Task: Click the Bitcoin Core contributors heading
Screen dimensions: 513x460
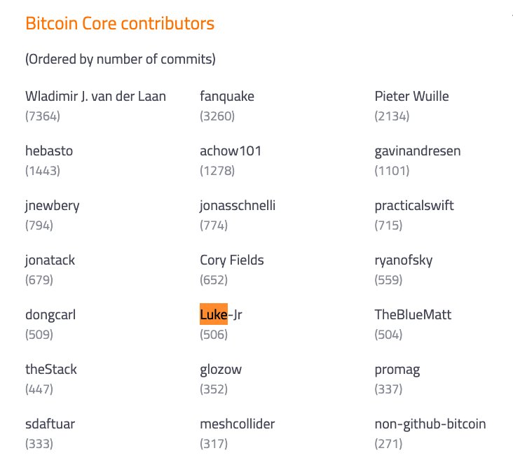Action: pyautogui.click(x=120, y=24)
